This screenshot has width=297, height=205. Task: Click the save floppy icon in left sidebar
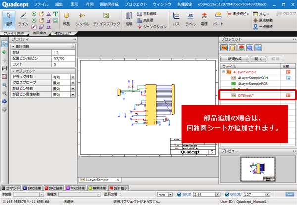click(4, 68)
